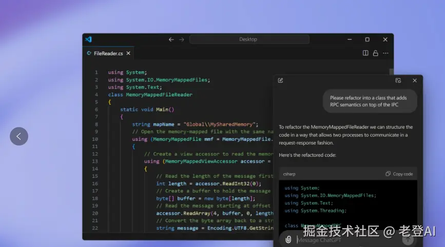Select the user message about RPC semantics
This screenshot has height=247, width=445.
pyautogui.click(x=370, y=101)
